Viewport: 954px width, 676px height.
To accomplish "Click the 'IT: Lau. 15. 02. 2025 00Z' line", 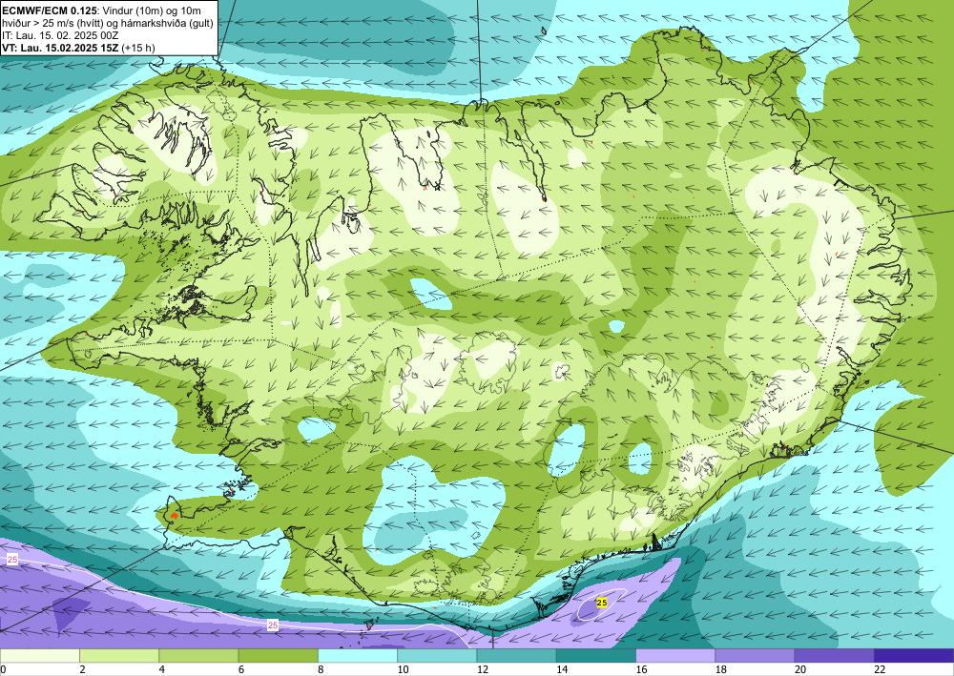I will [60, 35].
